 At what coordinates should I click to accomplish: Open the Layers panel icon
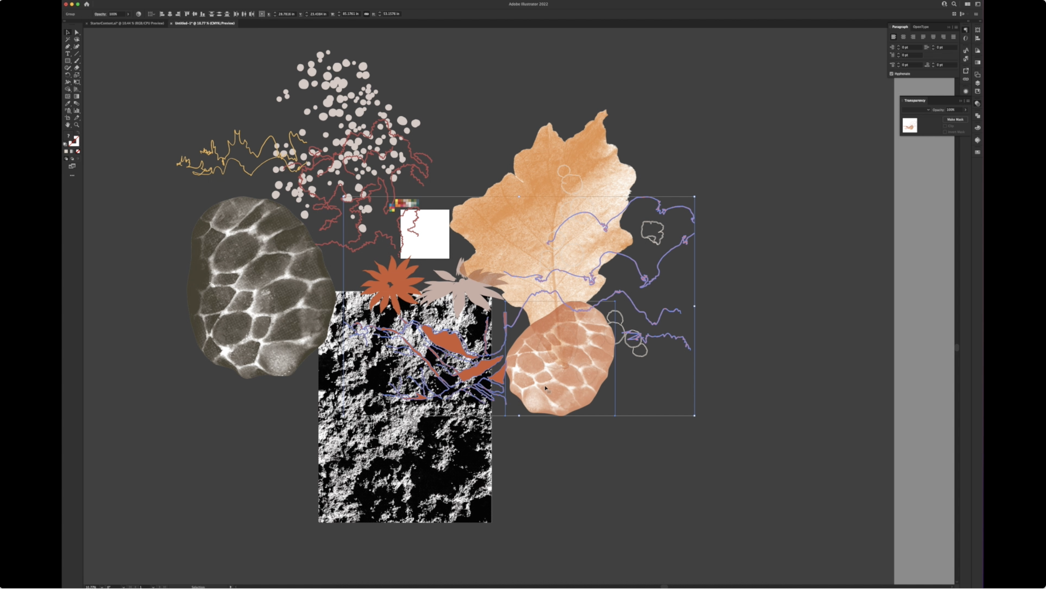pos(977,83)
